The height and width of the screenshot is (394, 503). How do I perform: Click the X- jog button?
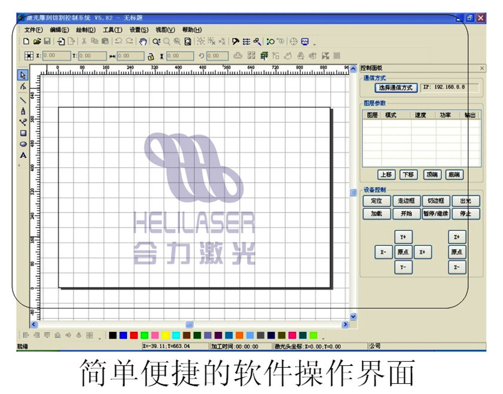383,252
